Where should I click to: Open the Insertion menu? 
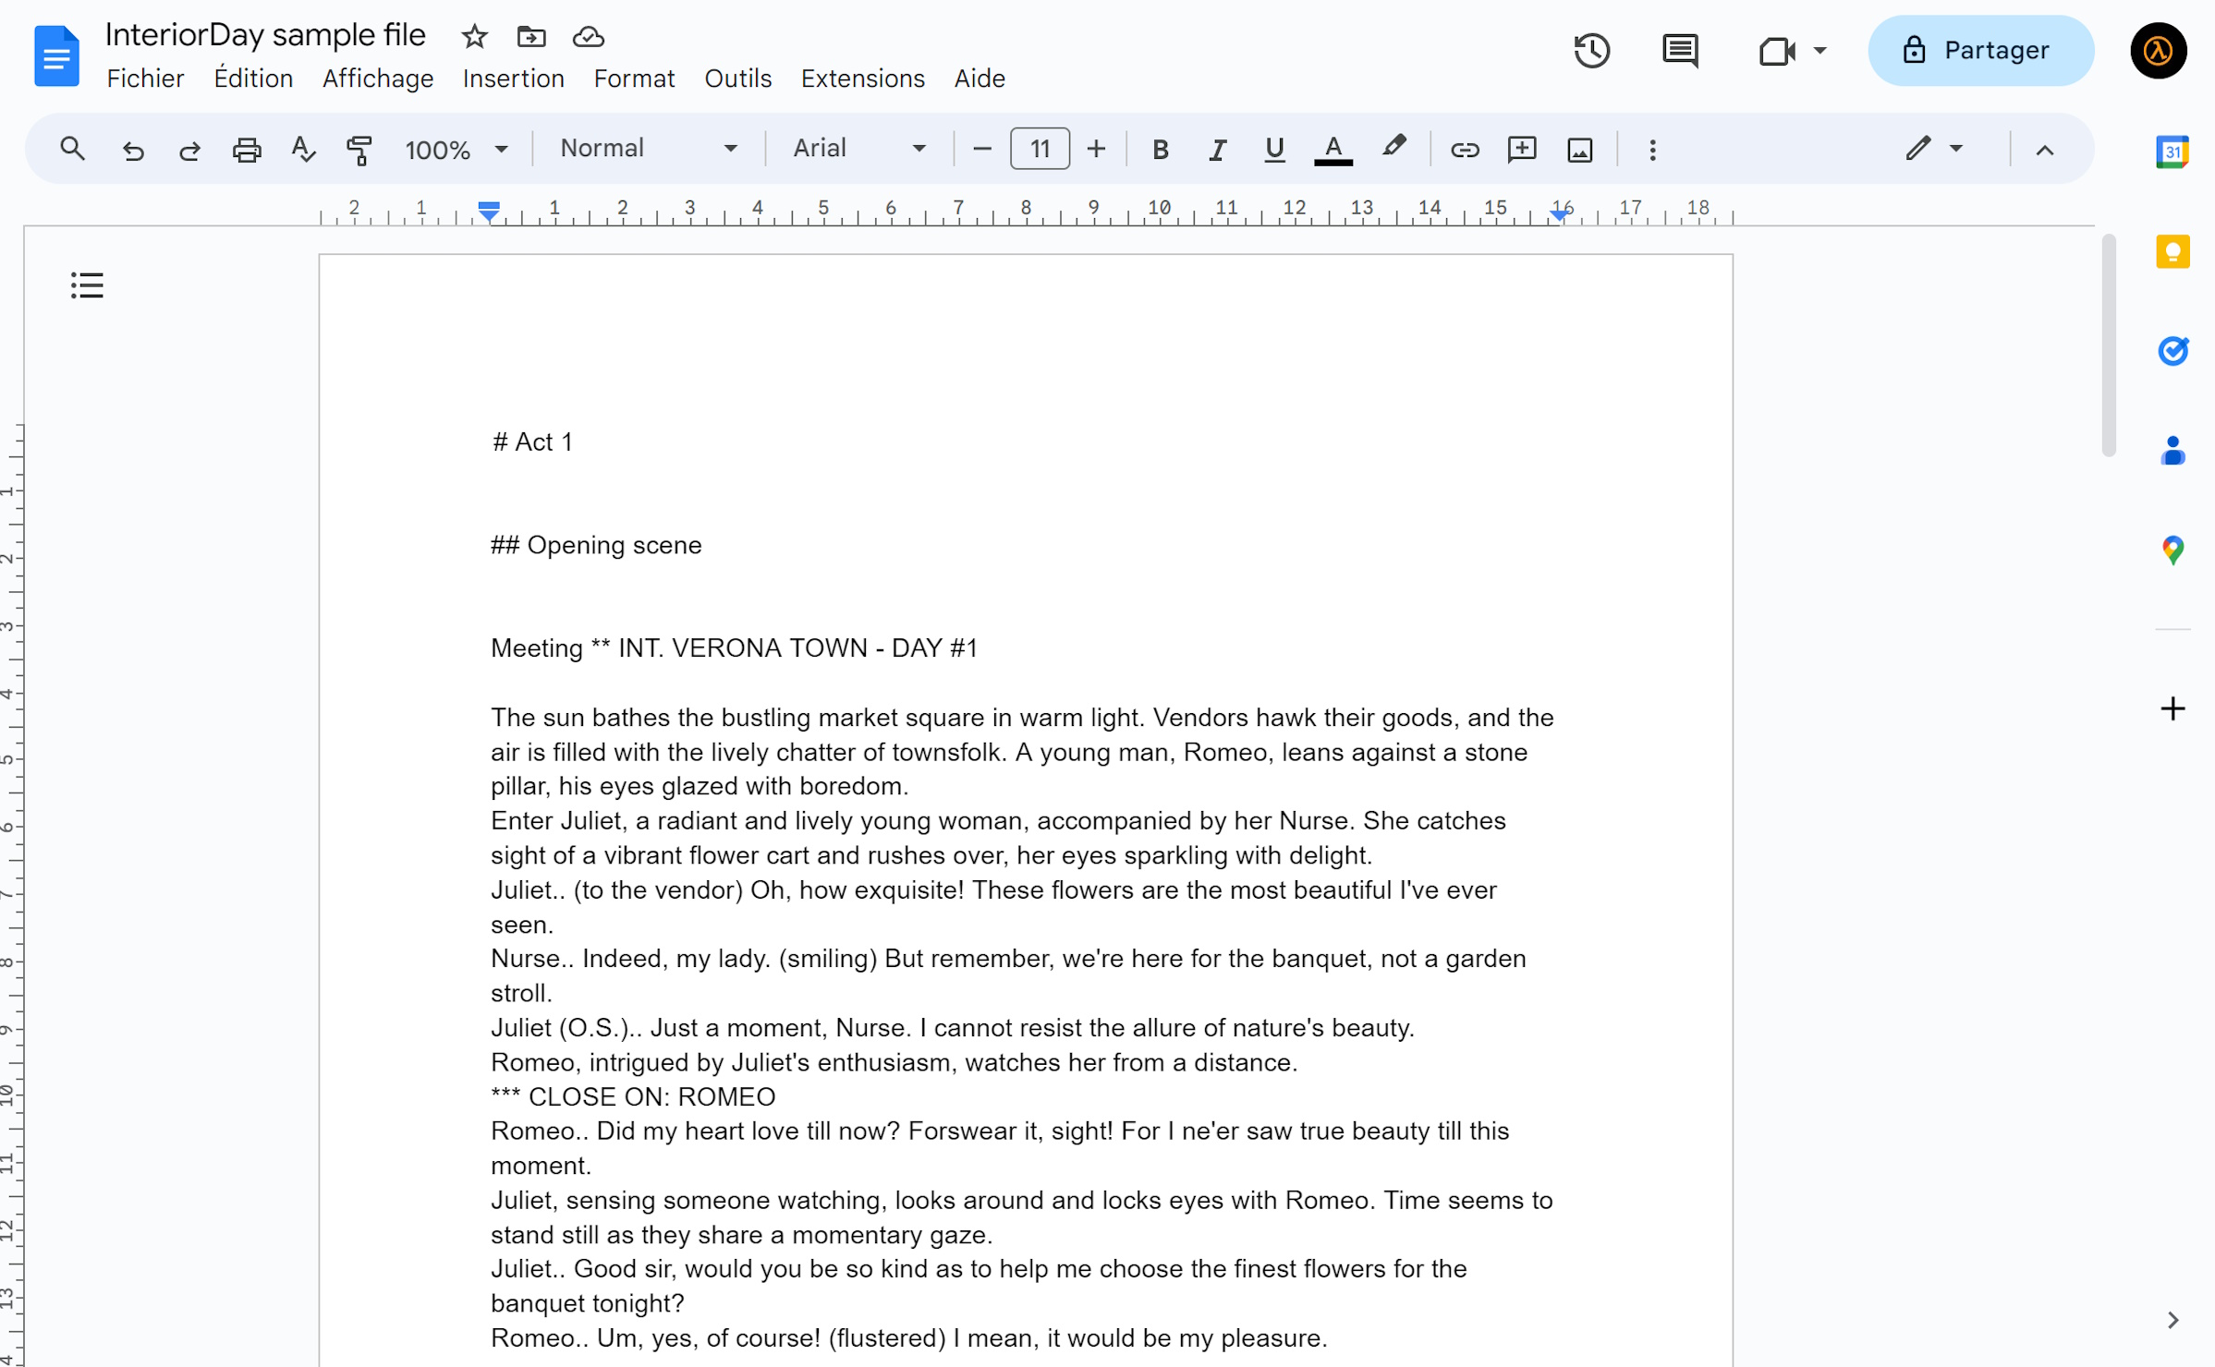[x=513, y=79]
